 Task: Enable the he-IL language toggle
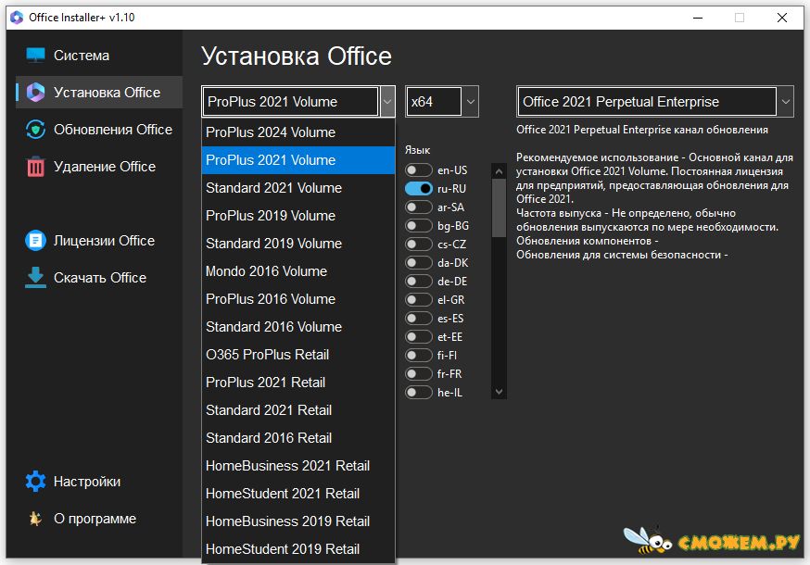point(418,393)
